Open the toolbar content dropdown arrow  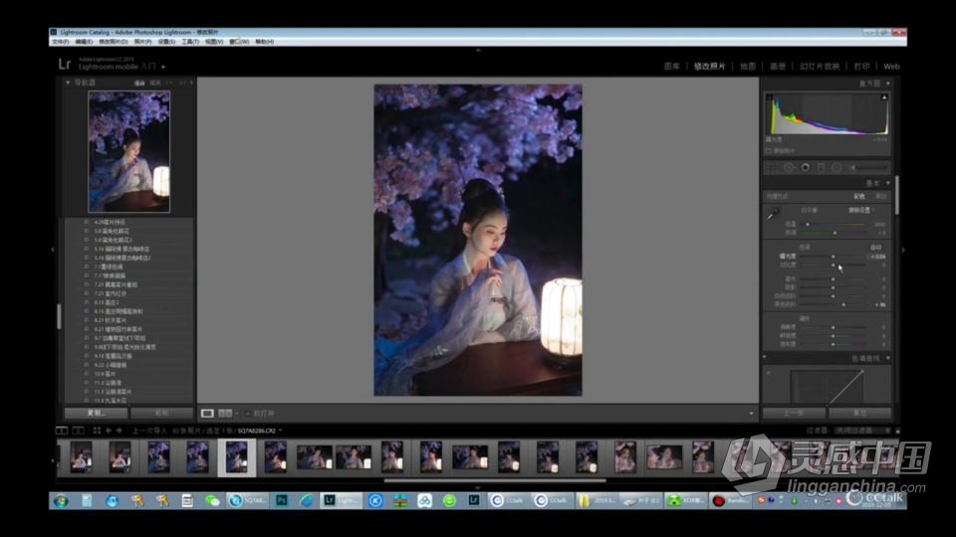click(751, 414)
